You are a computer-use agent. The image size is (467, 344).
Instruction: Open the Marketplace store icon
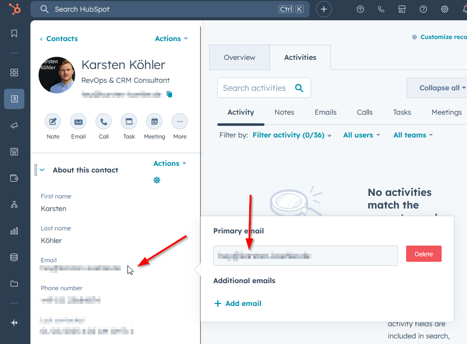[x=402, y=9]
